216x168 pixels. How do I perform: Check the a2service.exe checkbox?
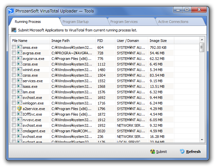(x=14, y=108)
